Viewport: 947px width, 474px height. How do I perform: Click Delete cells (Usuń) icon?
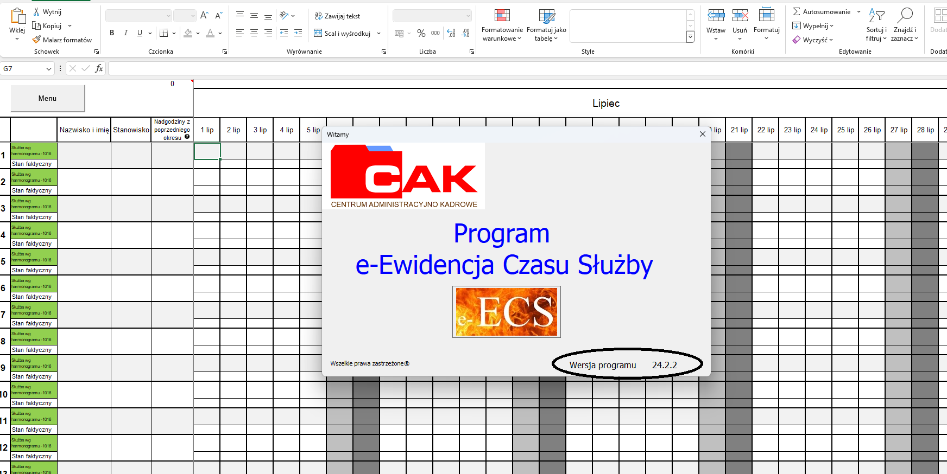[740, 15]
